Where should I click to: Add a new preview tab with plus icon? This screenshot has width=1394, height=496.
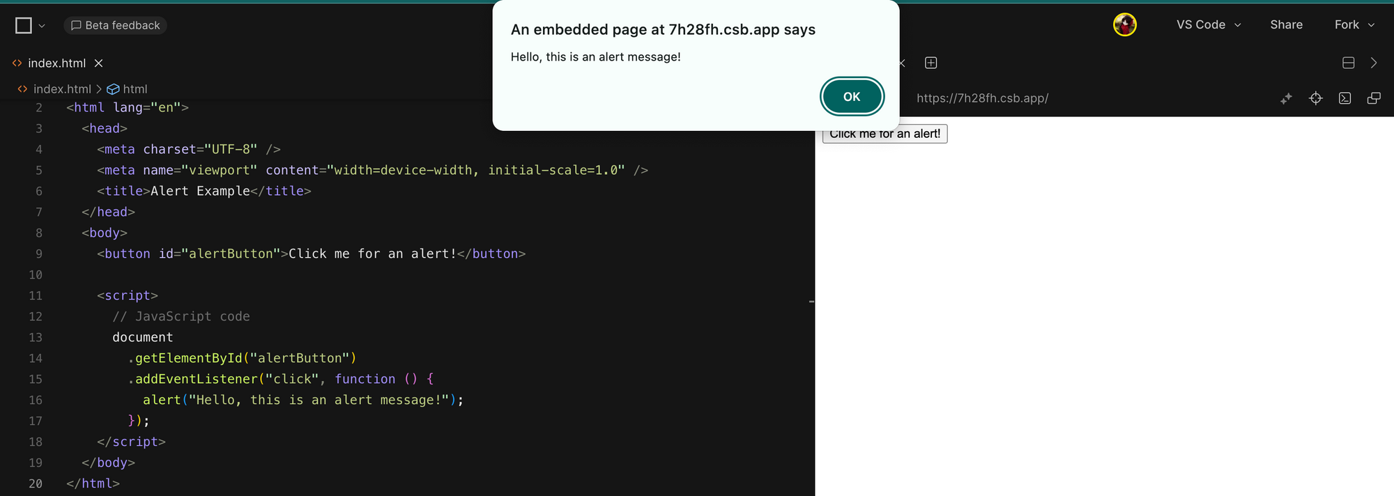[x=930, y=63]
